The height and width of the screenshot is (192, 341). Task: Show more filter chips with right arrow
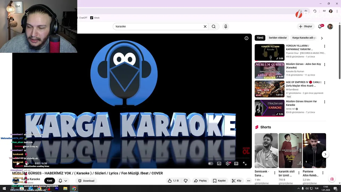pos(322,38)
